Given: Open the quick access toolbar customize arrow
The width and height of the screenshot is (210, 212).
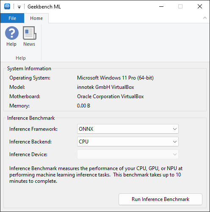Looking at the screenshot, I should click(19, 7).
